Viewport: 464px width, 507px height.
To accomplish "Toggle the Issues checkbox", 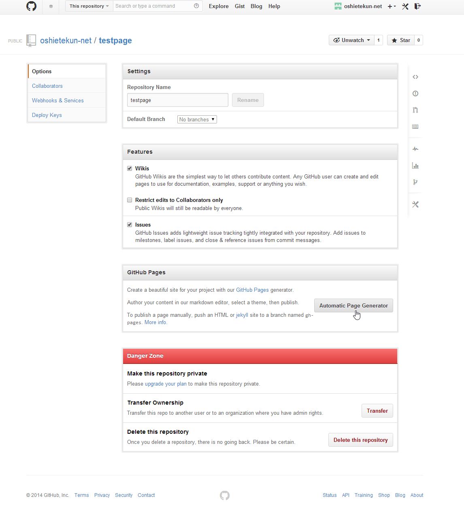I will point(130,225).
